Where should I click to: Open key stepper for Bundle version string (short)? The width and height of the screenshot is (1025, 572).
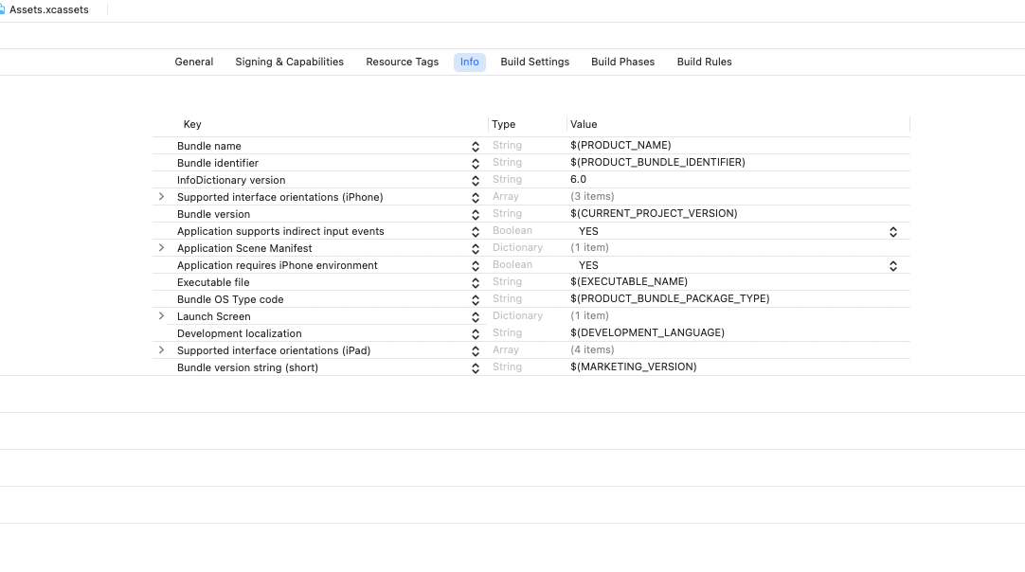476,368
